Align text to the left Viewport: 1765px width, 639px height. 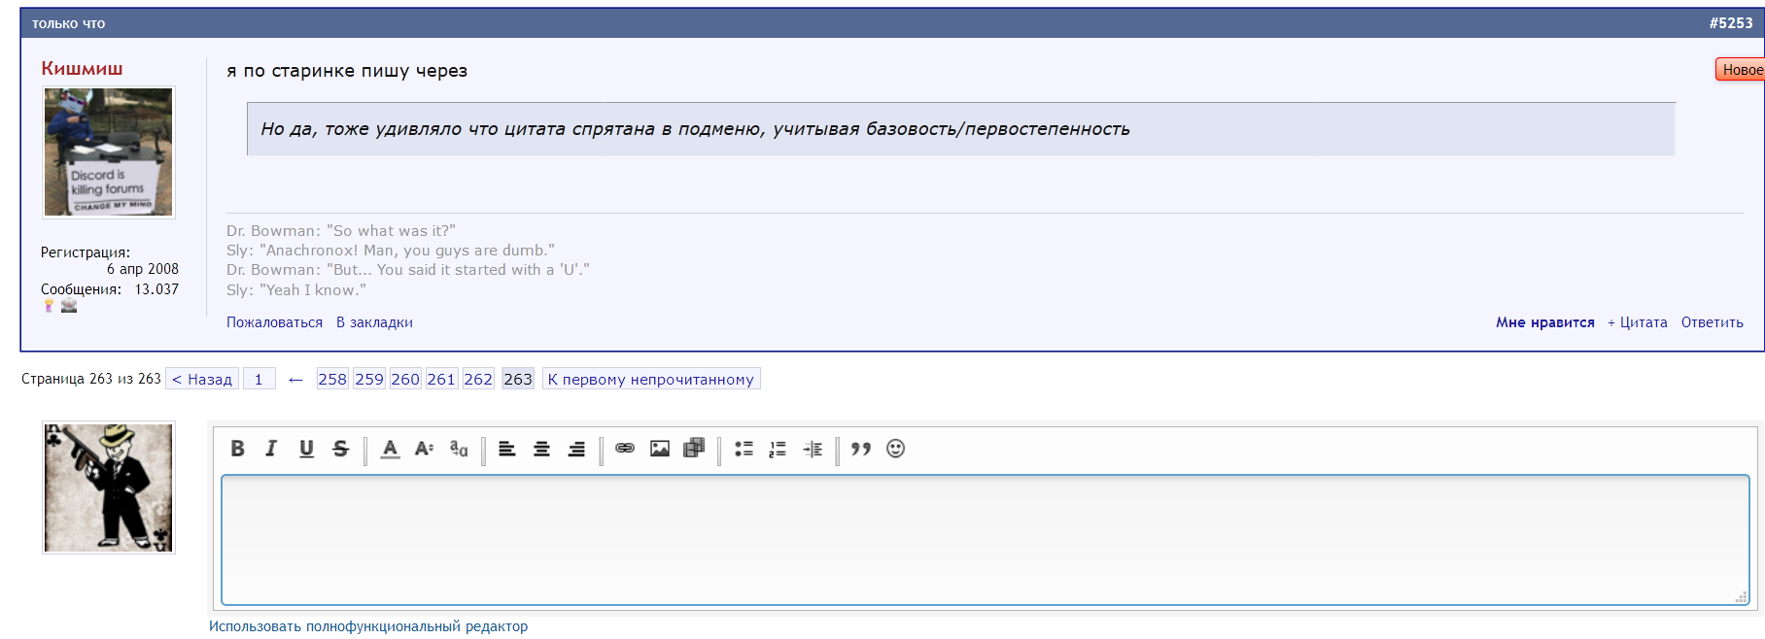(x=507, y=449)
